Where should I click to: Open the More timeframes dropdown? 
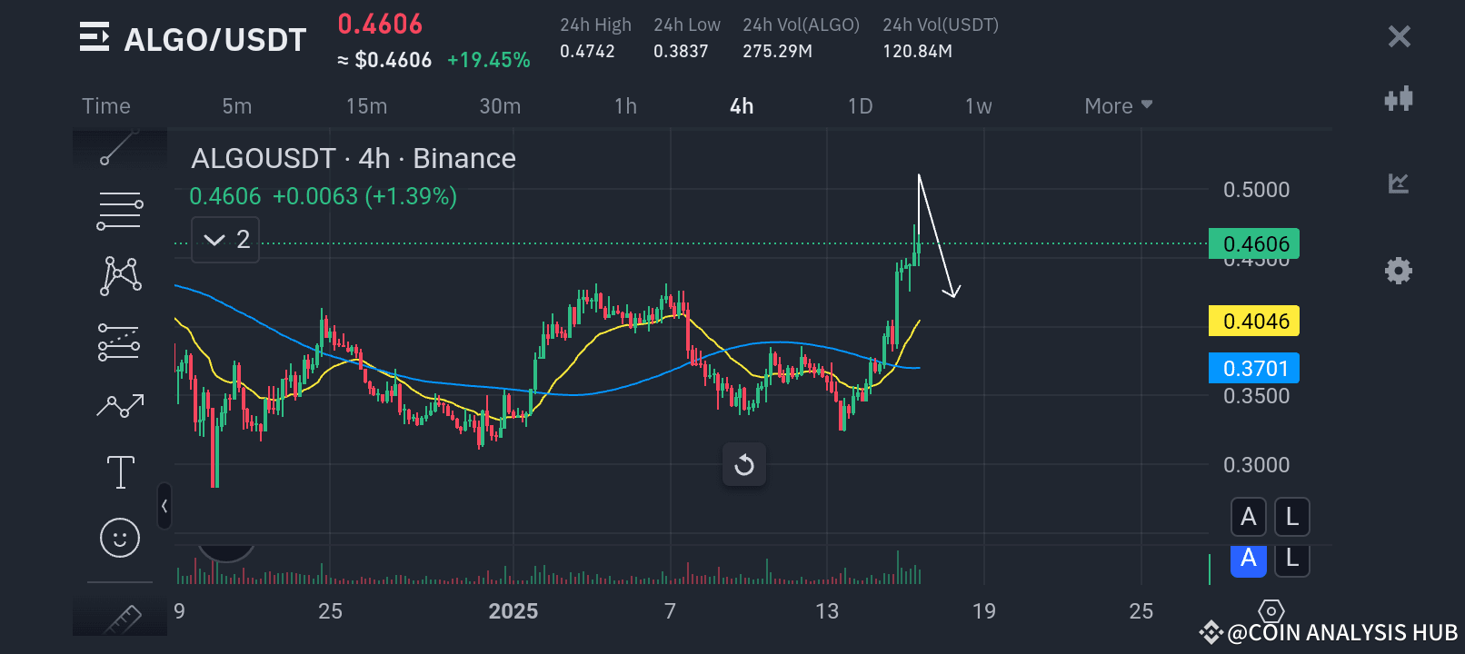1118,106
